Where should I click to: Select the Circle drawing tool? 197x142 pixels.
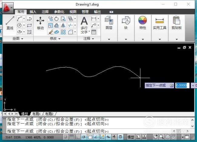pos(19,25)
